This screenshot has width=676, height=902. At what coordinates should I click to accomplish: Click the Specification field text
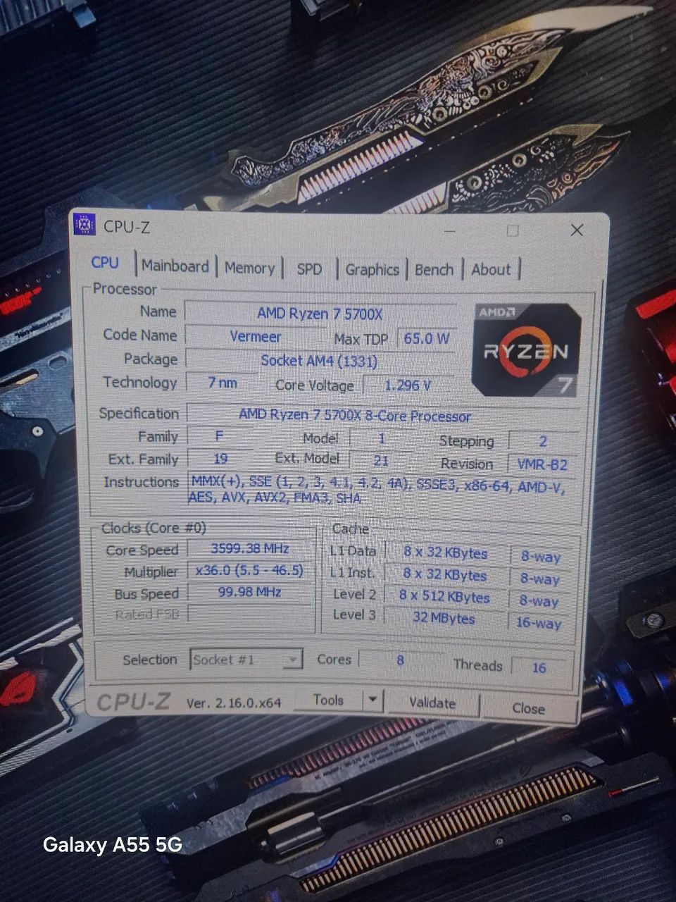coord(355,416)
